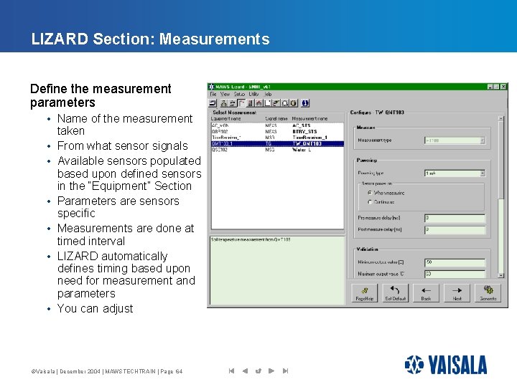Advance with the right triangle slide control
Viewport: 517px width, 387px height.
coord(271,371)
